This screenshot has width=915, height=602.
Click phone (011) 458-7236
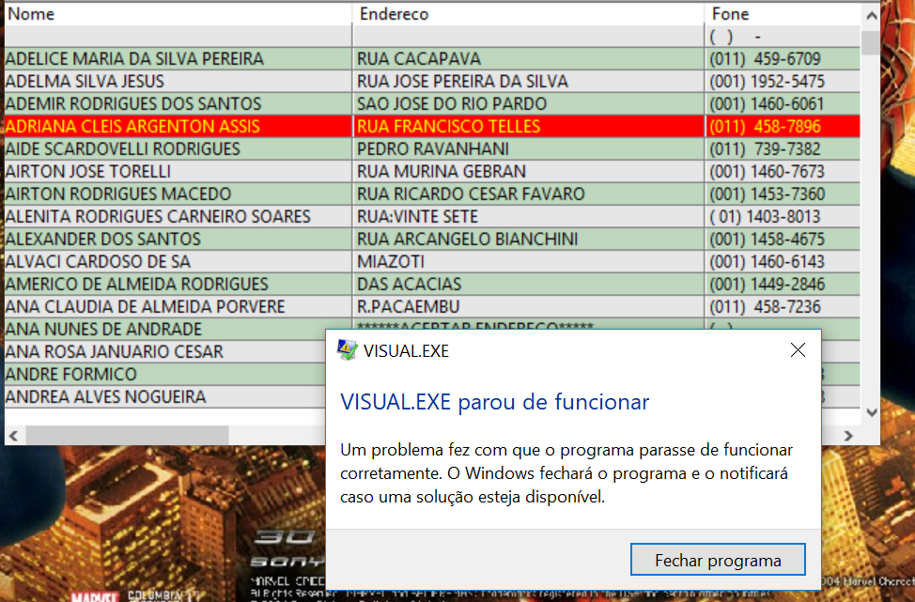coord(765,307)
